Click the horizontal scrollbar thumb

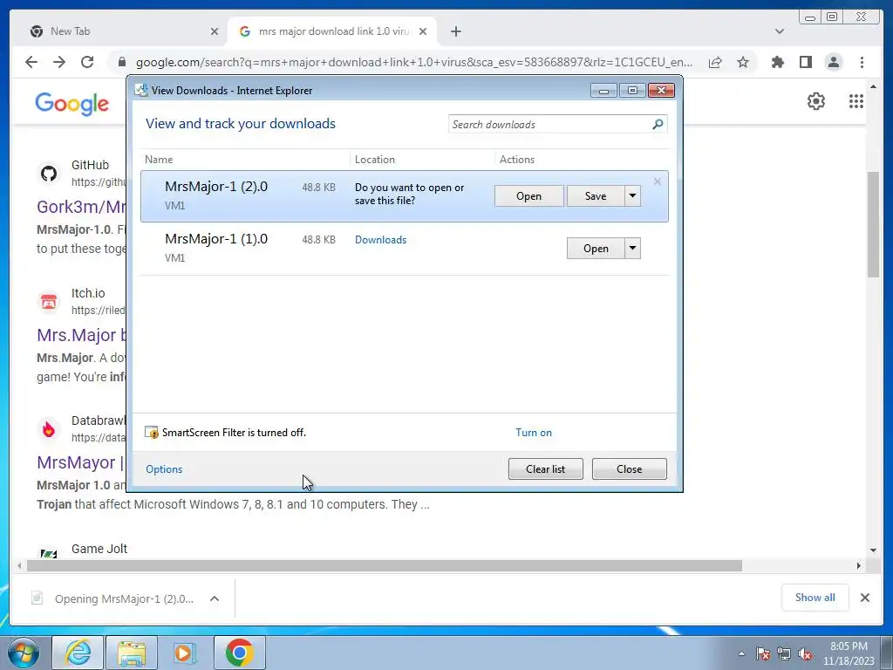385,565
